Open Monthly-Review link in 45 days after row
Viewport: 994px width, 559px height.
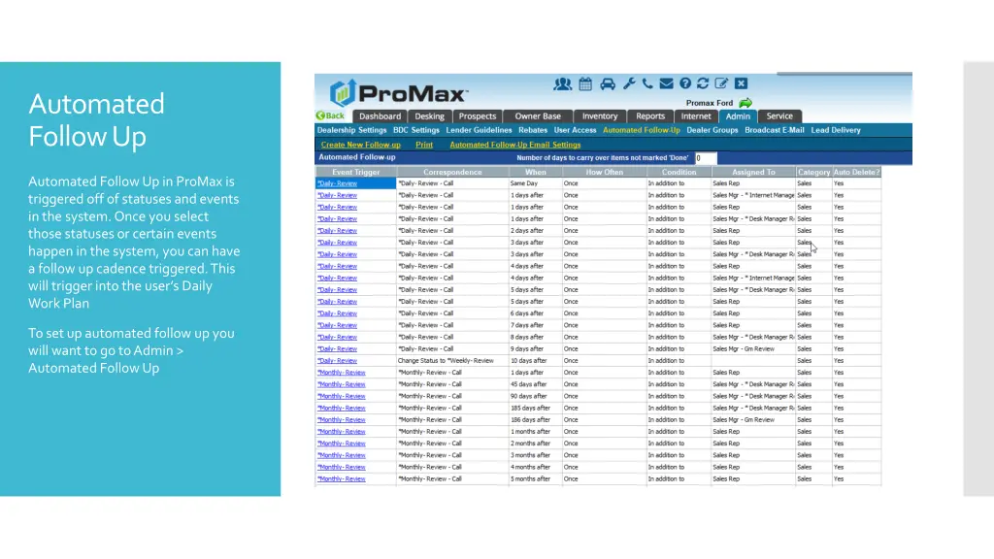pos(342,384)
